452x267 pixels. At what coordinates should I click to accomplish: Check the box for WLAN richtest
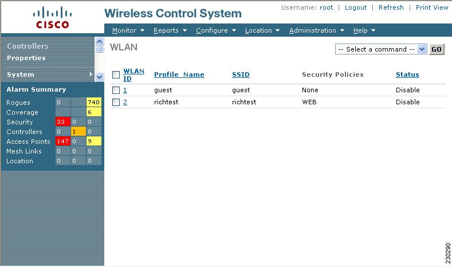tap(116, 102)
